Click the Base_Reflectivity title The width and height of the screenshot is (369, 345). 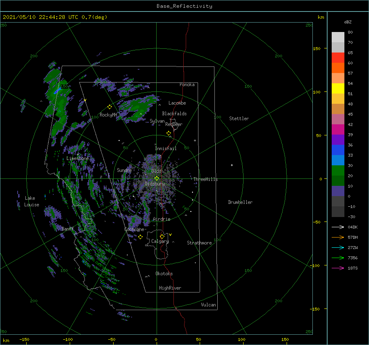(x=184, y=6)
